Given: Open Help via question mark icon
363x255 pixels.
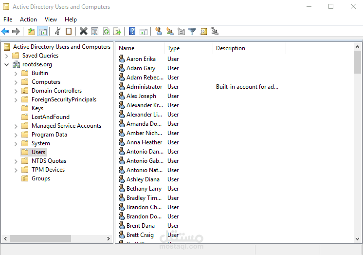Looking at the screenshot, I should click(132, 31).
